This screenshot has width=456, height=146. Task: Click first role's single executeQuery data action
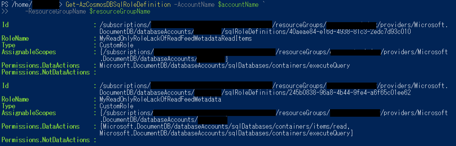point(225,66)
